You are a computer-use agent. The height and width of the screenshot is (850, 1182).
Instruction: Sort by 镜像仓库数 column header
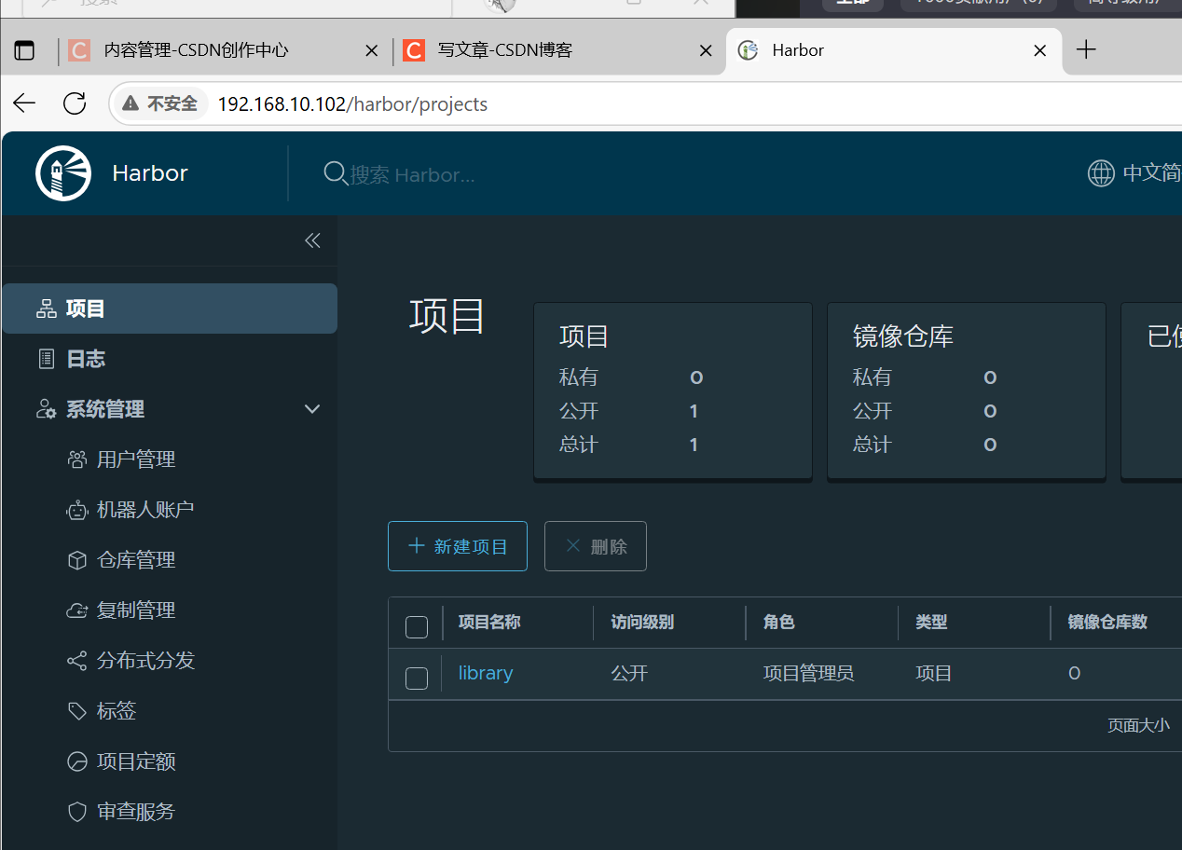pyautogui.click(x=1107, y=622)
